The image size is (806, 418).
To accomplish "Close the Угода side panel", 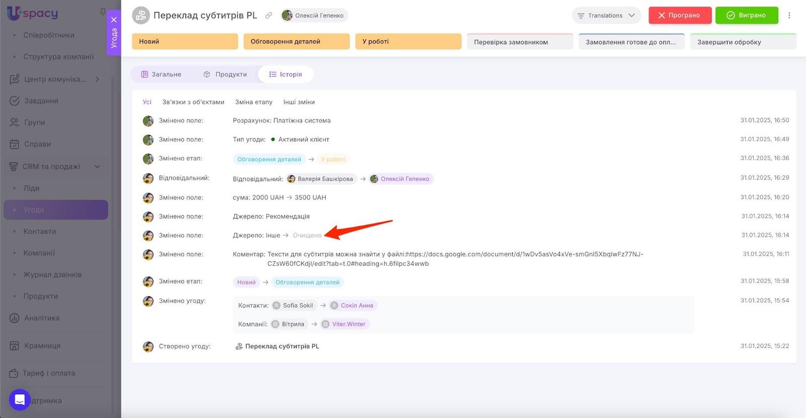I will [114, 20].
